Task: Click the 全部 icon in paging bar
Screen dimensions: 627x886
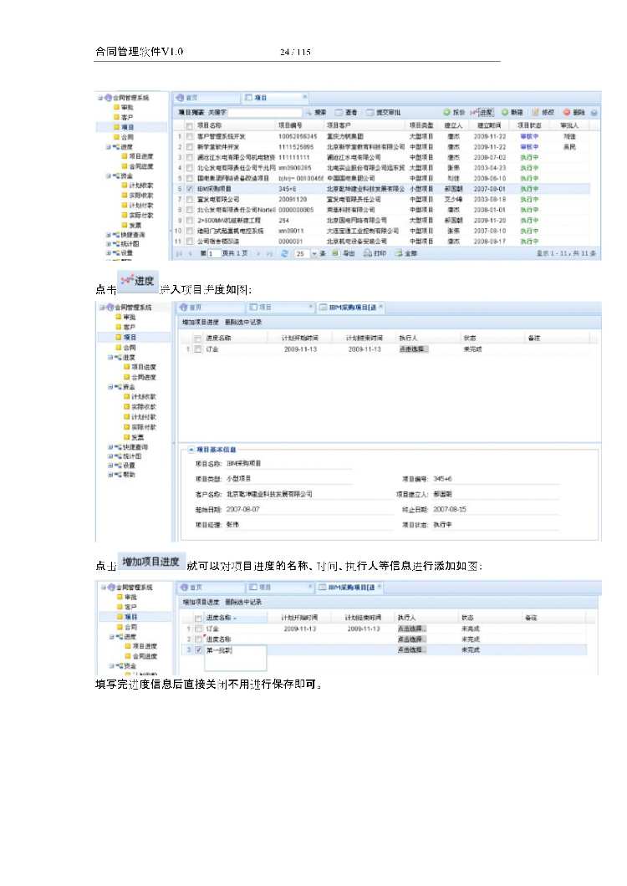Action: [399, 254]
